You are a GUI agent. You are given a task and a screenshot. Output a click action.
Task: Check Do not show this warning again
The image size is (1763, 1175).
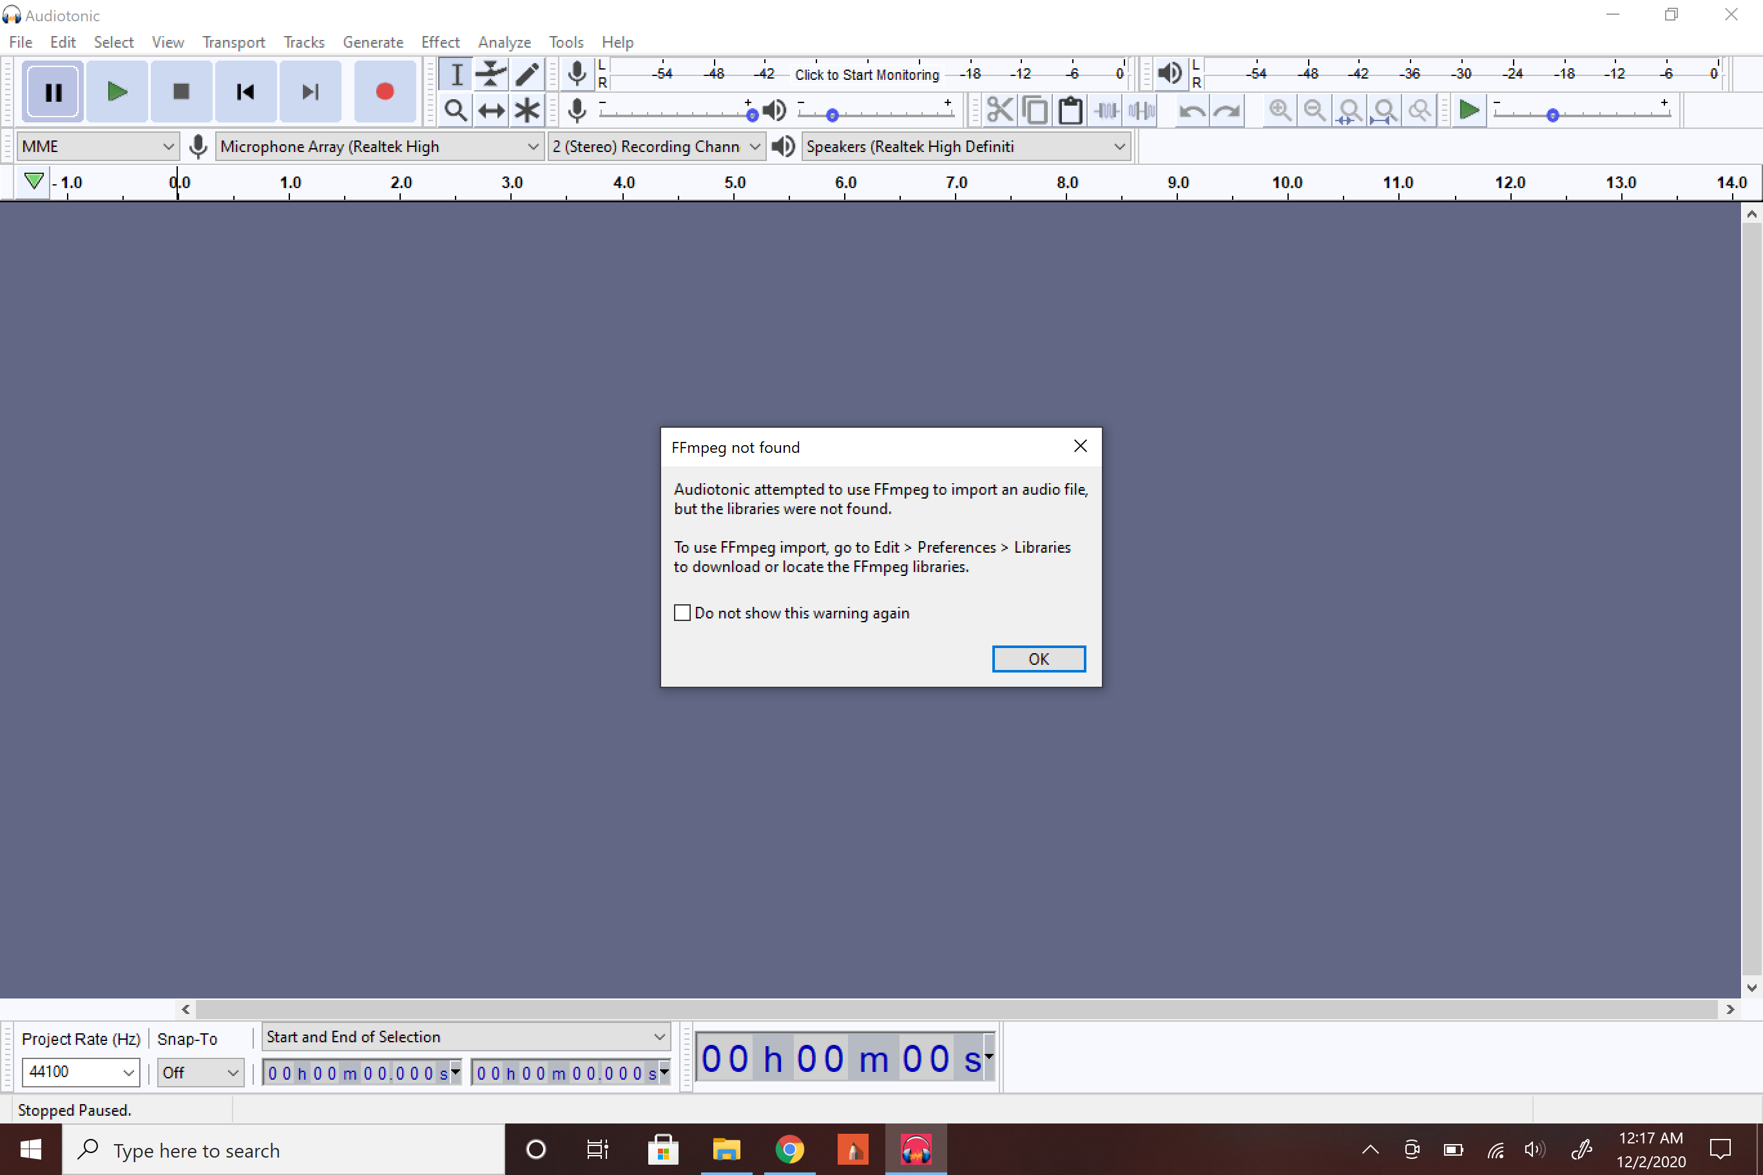682,612
